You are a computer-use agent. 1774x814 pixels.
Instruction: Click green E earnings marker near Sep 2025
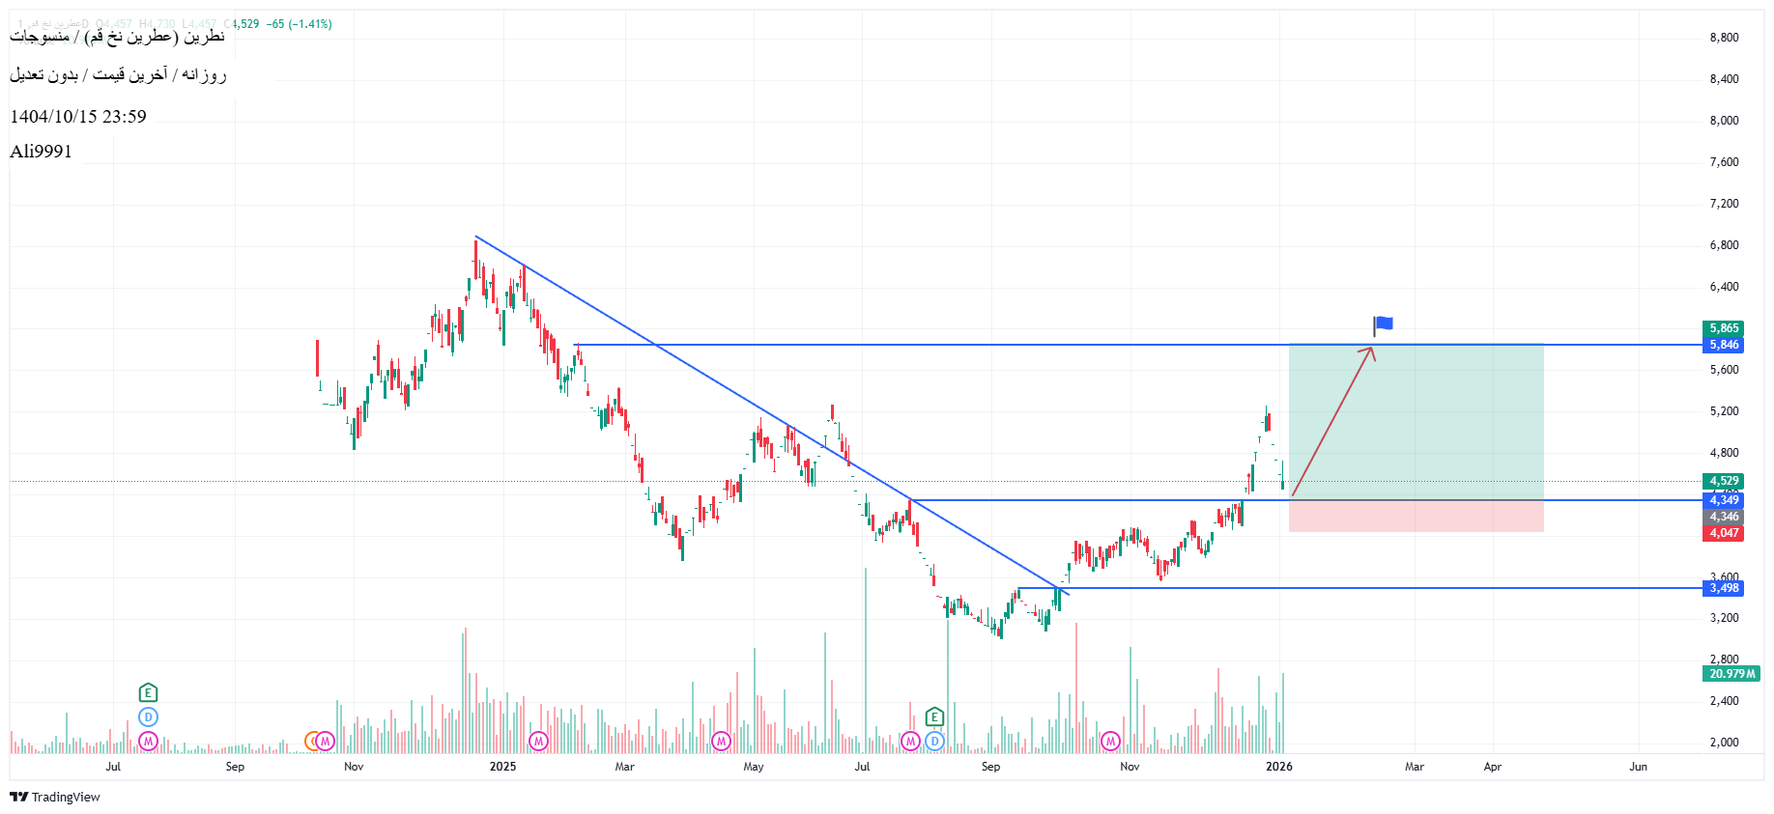tap(934, 716)
